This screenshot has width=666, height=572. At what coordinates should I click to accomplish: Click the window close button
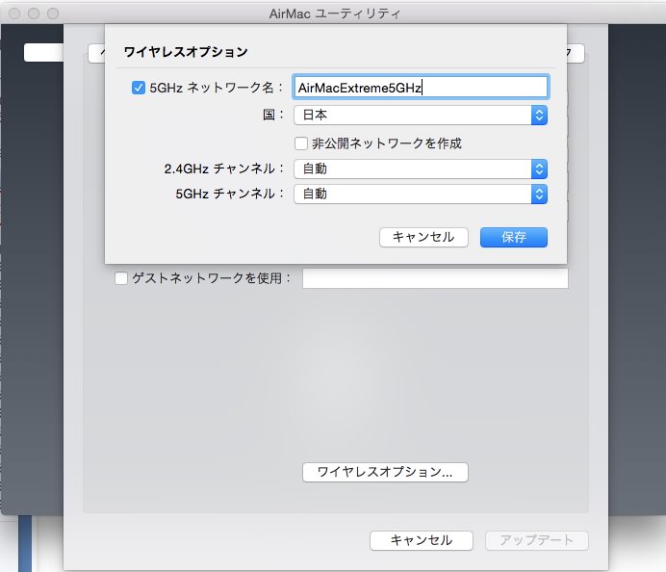[14, 13]
